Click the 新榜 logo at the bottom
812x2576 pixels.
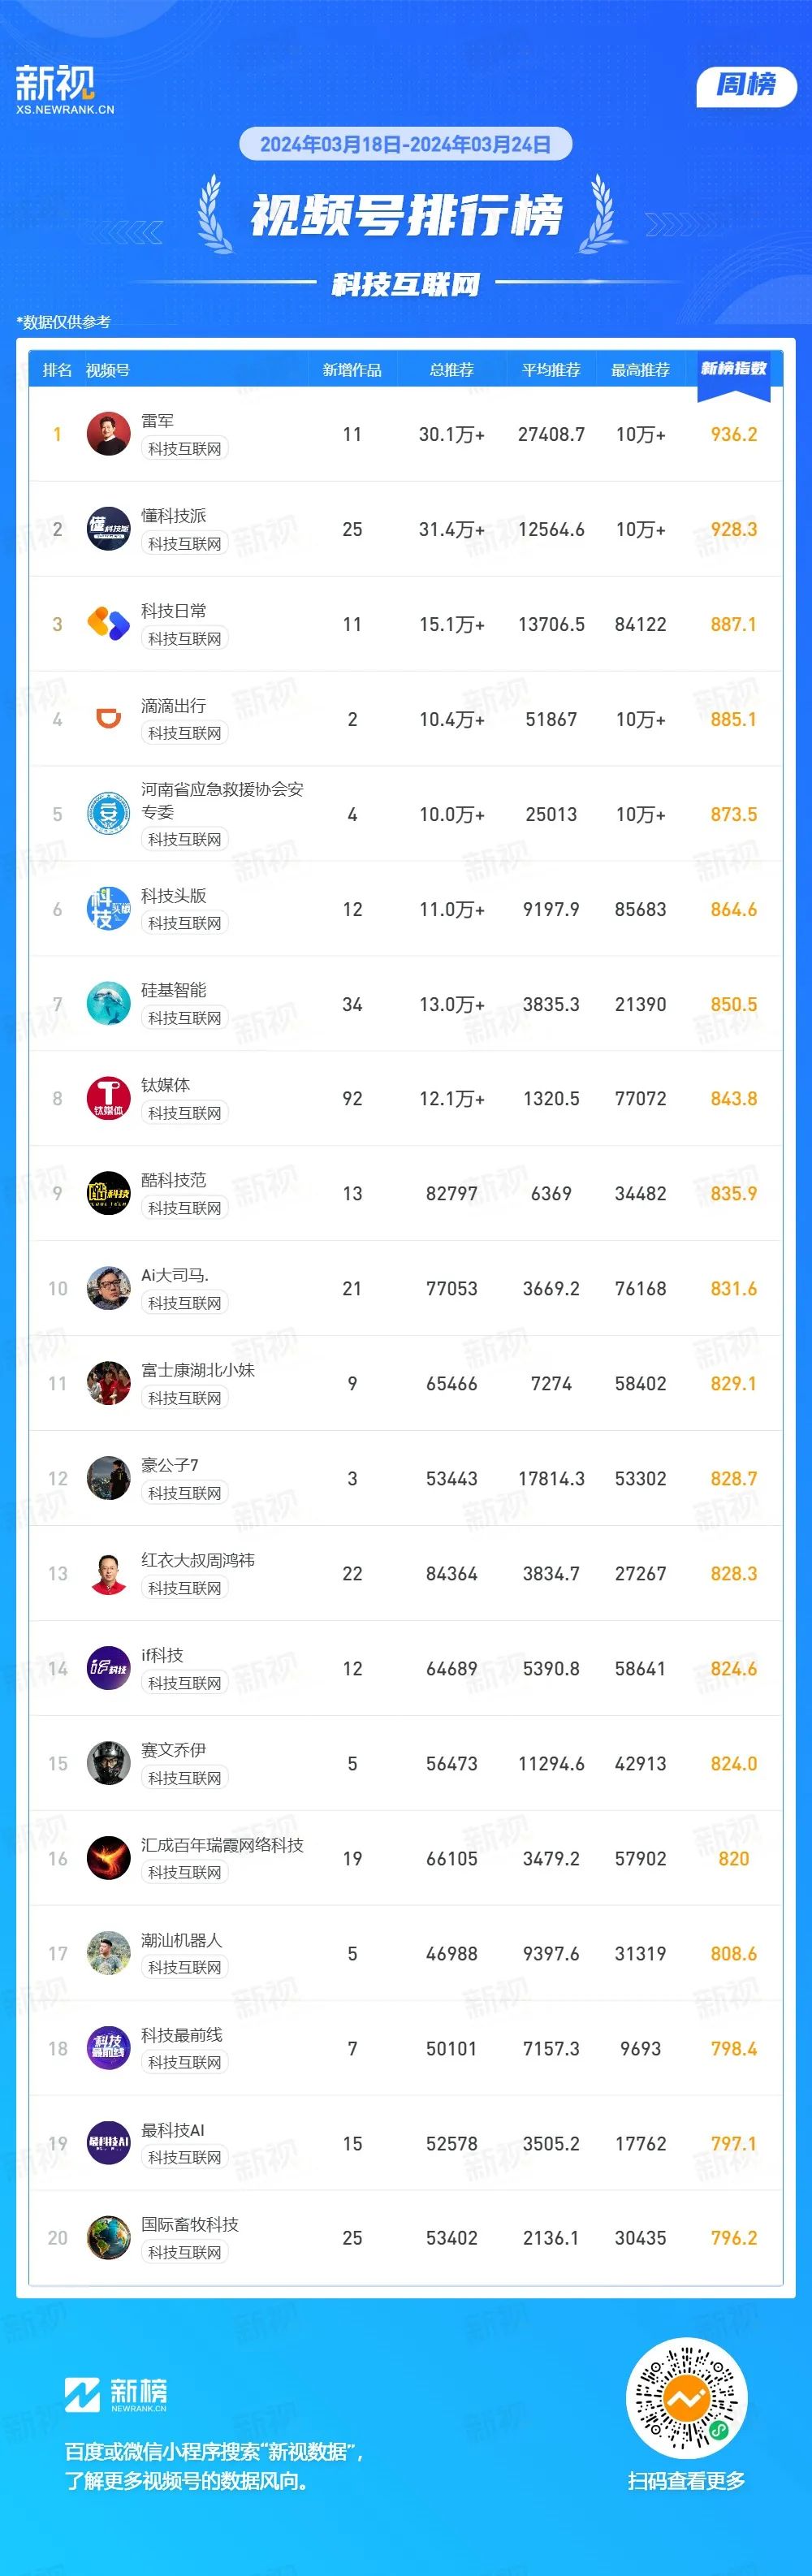coord(116,2394)
